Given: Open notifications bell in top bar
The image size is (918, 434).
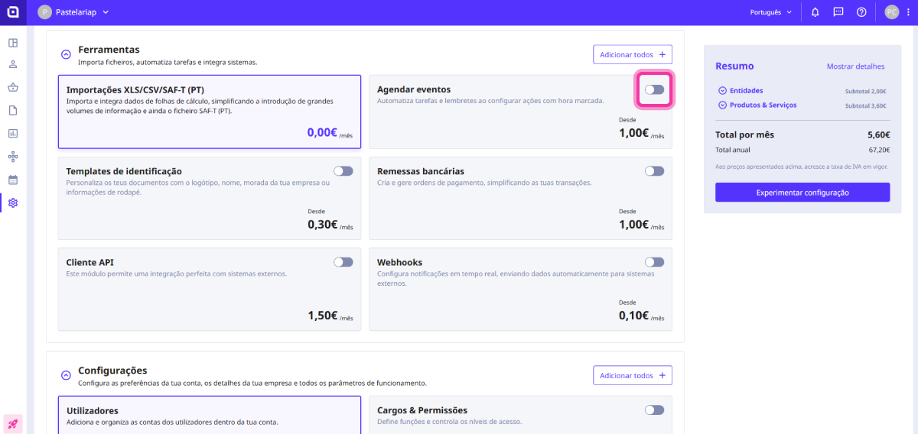Looking at the screenshot, I should pos(815,12).
